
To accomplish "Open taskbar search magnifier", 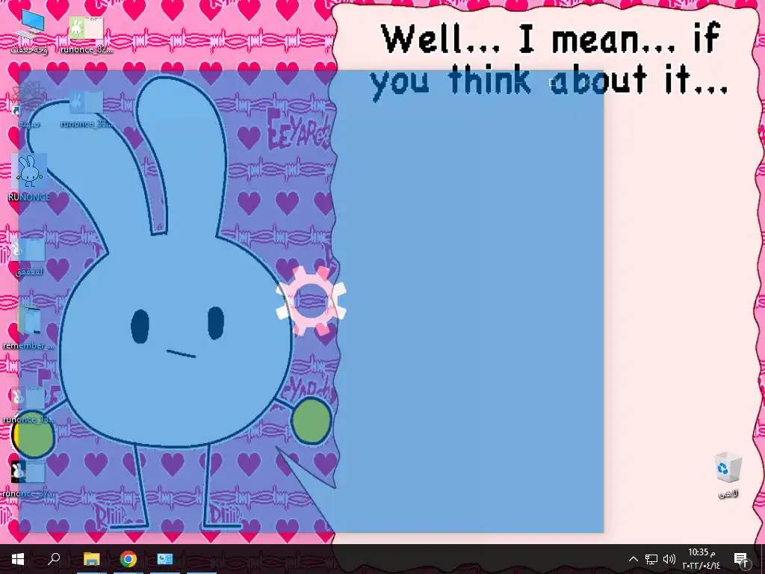I will (x=54, y=559).
